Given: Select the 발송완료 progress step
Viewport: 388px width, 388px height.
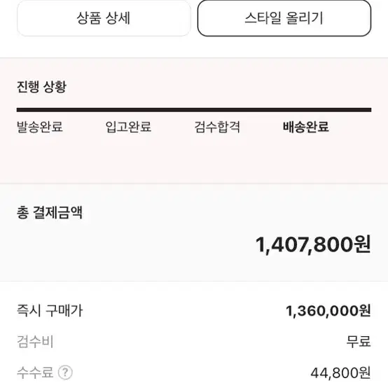Looking at the screenshot, I should tap(40, 127).
